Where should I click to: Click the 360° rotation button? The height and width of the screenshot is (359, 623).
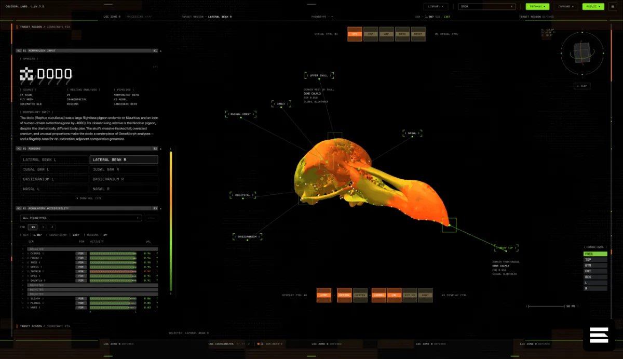582,86
